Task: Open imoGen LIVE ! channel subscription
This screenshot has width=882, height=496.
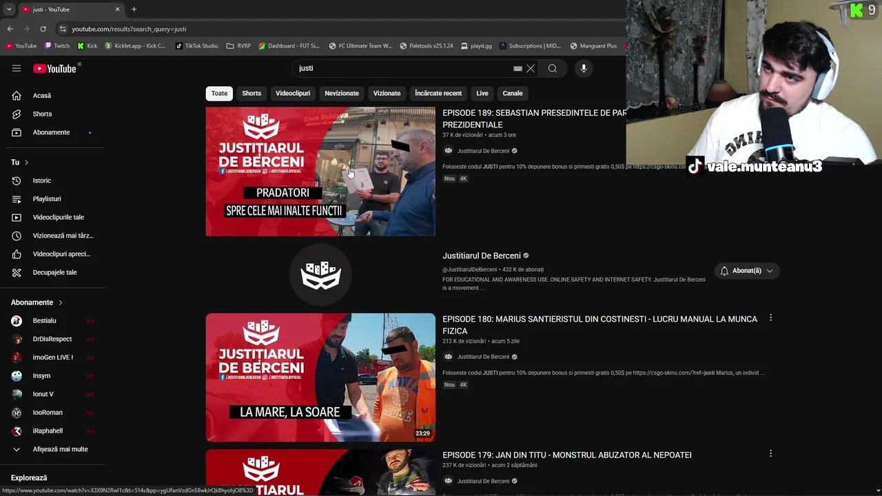Action: coord(52,358)
